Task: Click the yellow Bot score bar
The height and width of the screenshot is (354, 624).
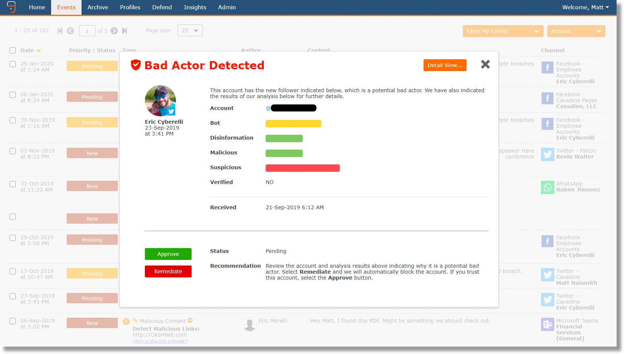Action: click(293, 124)
